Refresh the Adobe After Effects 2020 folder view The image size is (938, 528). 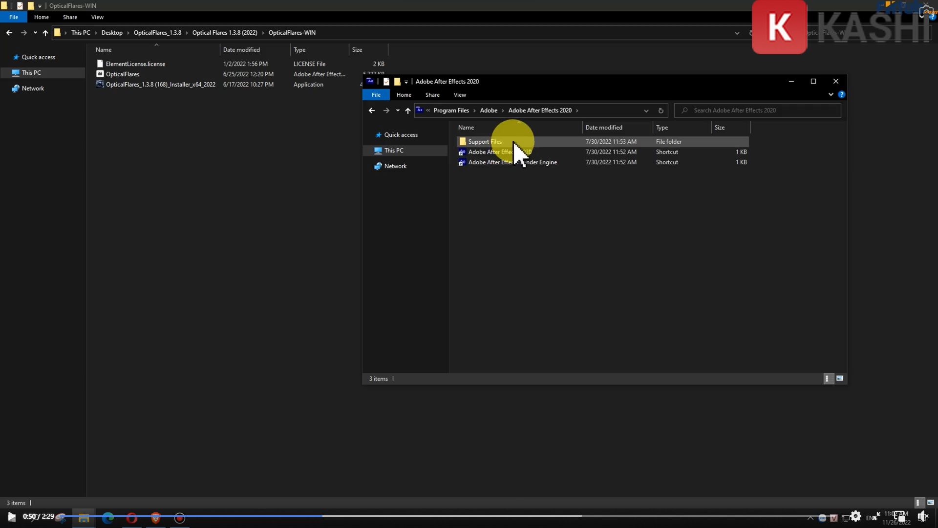click(661, 110)
